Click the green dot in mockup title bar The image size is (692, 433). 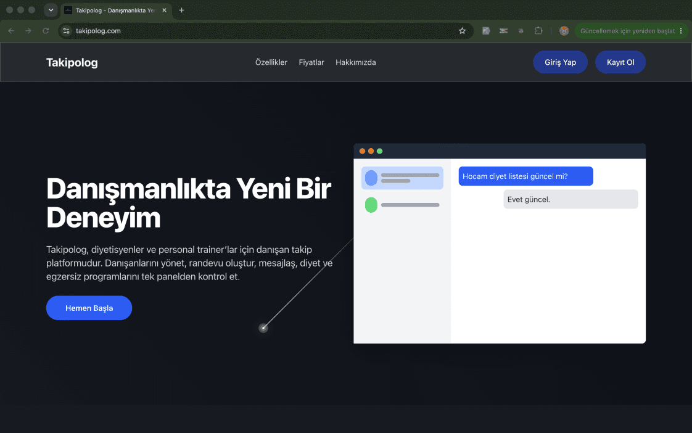379,151
